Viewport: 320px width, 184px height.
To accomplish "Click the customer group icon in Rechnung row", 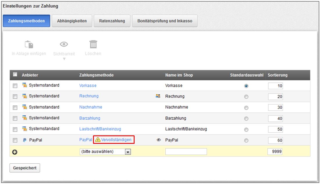I will pos(158,96).
